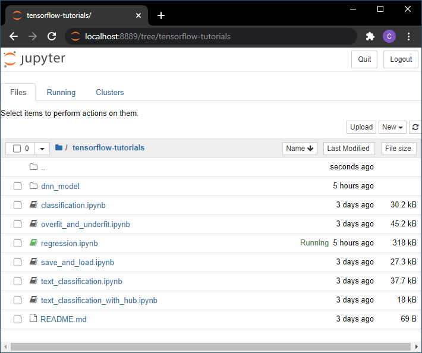The height and width of the screenshot is (353, 422).
Task: Open the dnn_model folder link
Action: [x=60, y=186]
